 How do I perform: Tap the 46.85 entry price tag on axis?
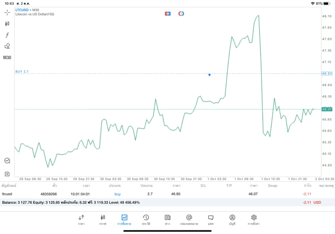(x=327, y=74)
